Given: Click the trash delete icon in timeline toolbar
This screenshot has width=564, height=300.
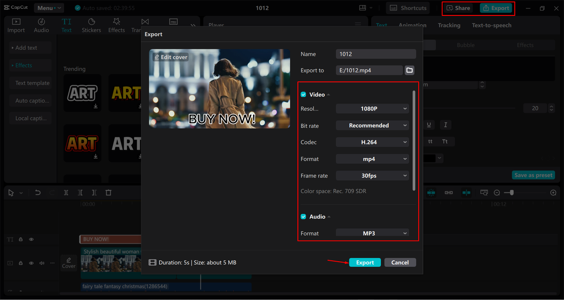Looking at the screenshot, I should click(108, 193).
